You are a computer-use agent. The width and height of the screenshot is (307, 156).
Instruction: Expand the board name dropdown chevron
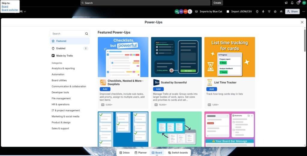pos(25,12)
